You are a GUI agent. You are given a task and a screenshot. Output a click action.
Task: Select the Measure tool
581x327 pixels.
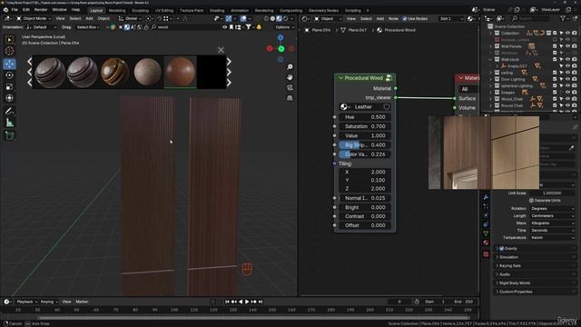[x=10, y=123]
